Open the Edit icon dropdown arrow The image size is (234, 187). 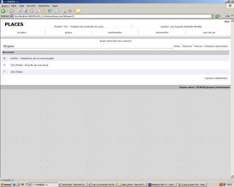[x=74, y=11]
